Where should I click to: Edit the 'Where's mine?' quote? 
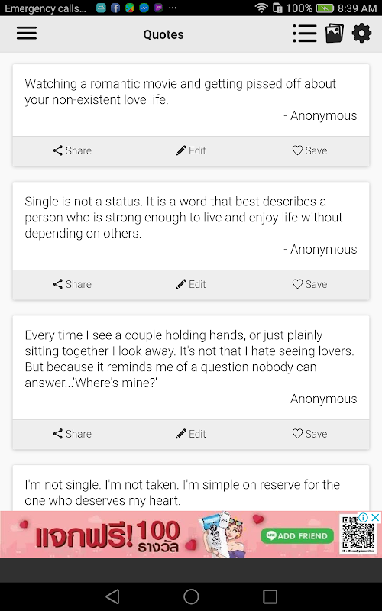[x=191, y=434]
